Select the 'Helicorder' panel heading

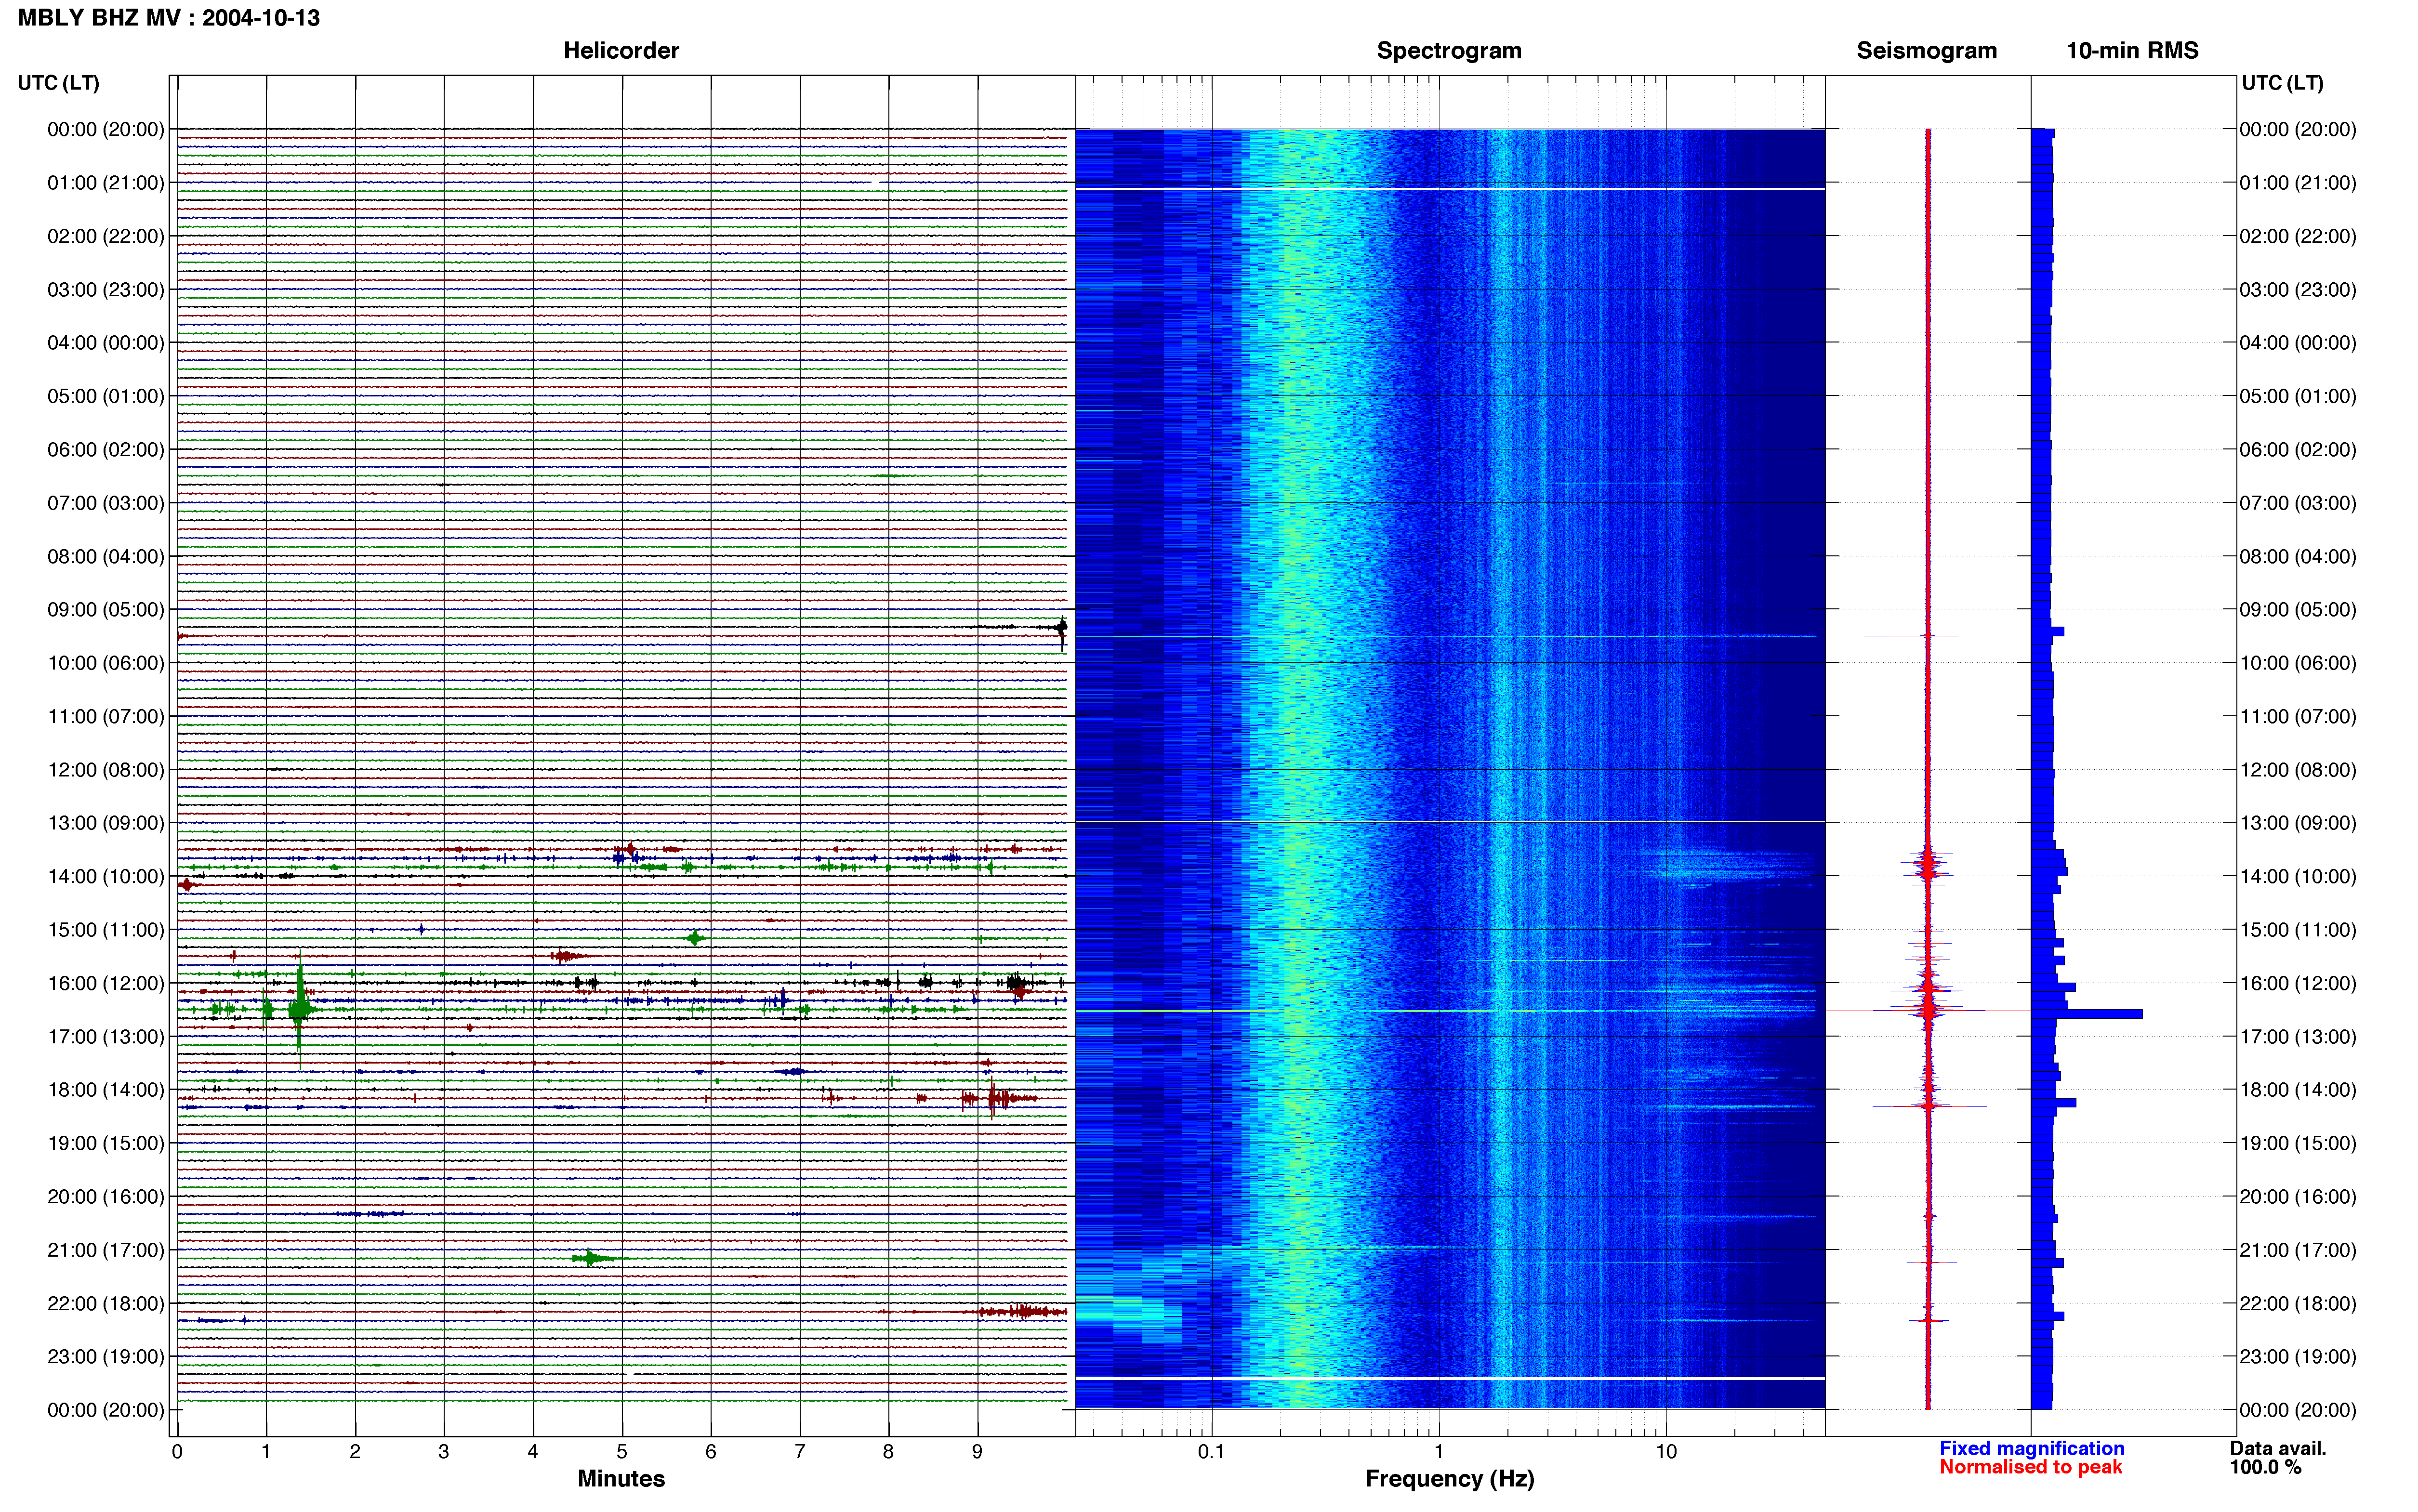(621, 51)
